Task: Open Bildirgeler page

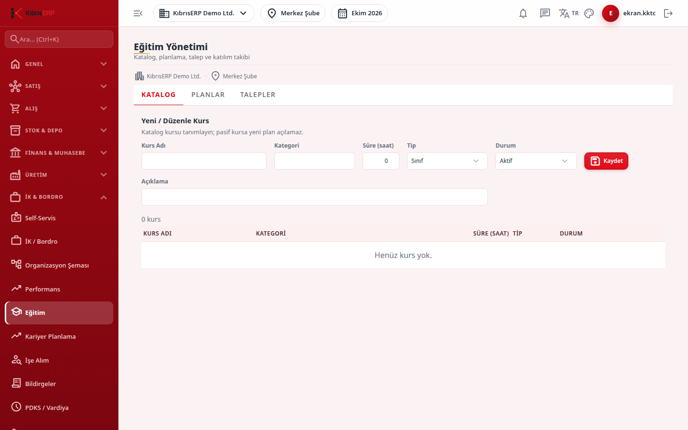Action: [x=59, y=384]
